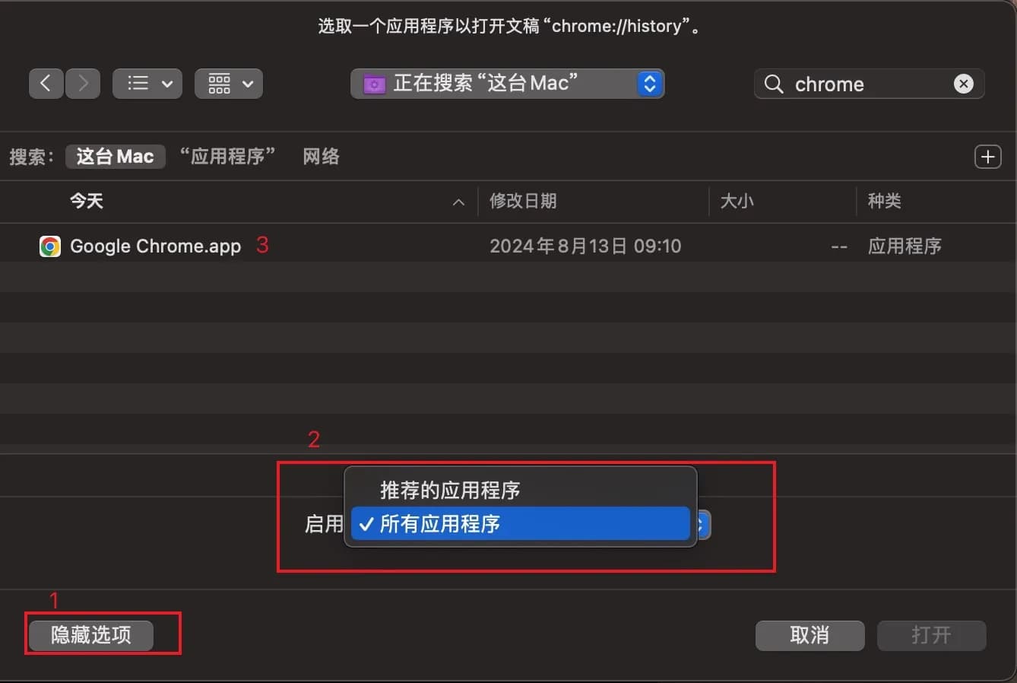Viewport: 1017px width, 683px height.
Task: Choose 推荐的应用程序 from the popup menu
Action: tap(520, 490)
